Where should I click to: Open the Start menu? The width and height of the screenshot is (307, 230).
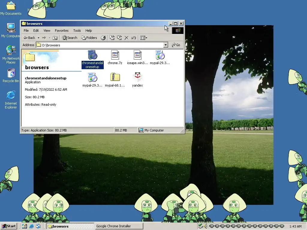[9, 226]
